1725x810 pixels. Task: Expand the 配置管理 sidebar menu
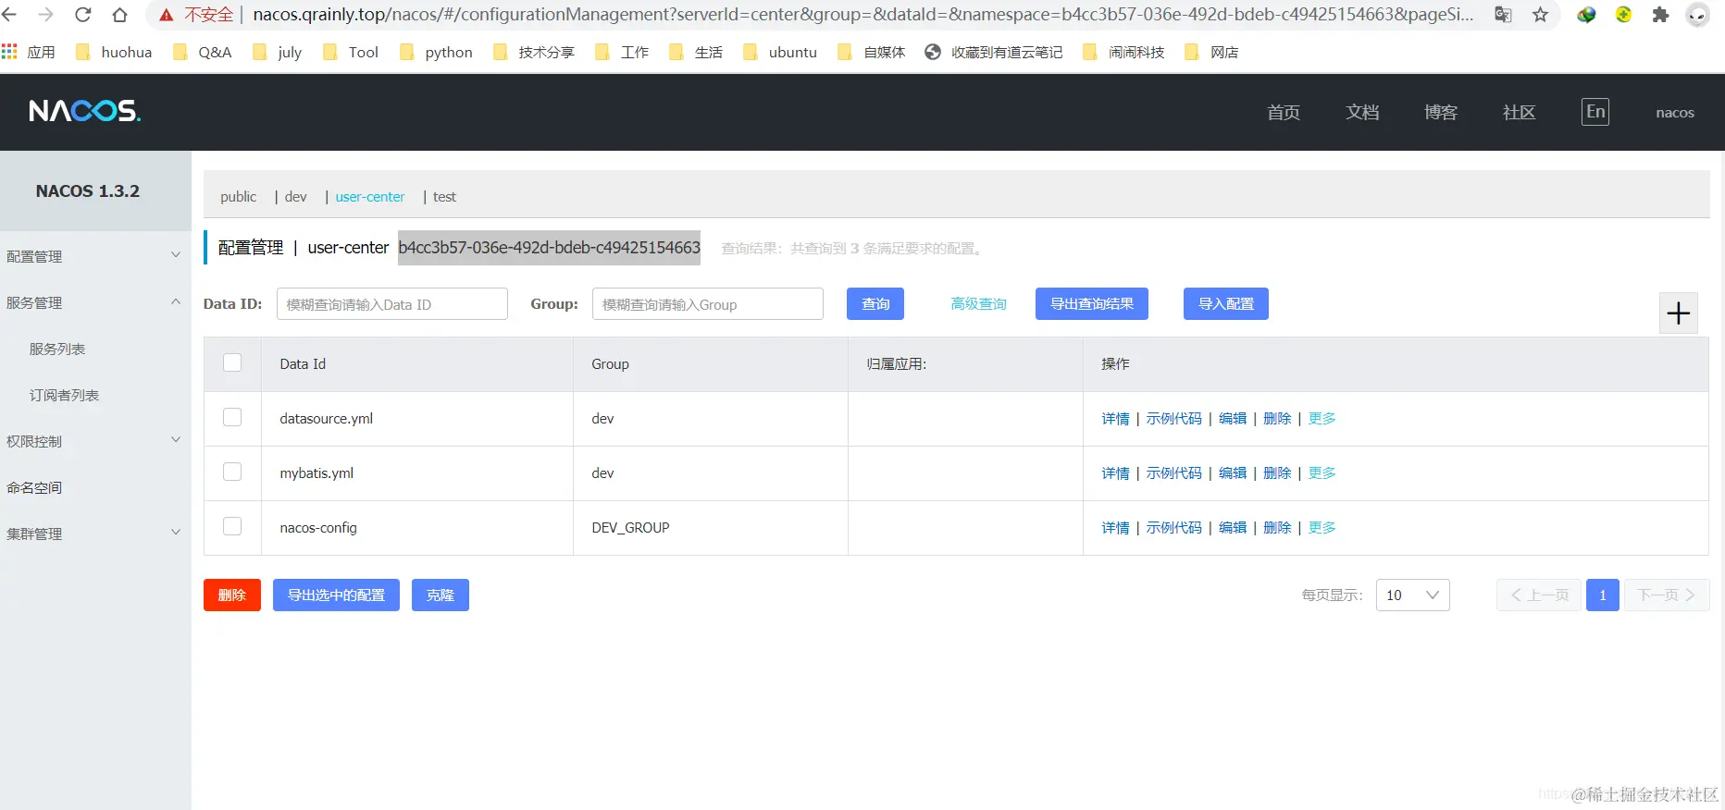tap(95, 256)
